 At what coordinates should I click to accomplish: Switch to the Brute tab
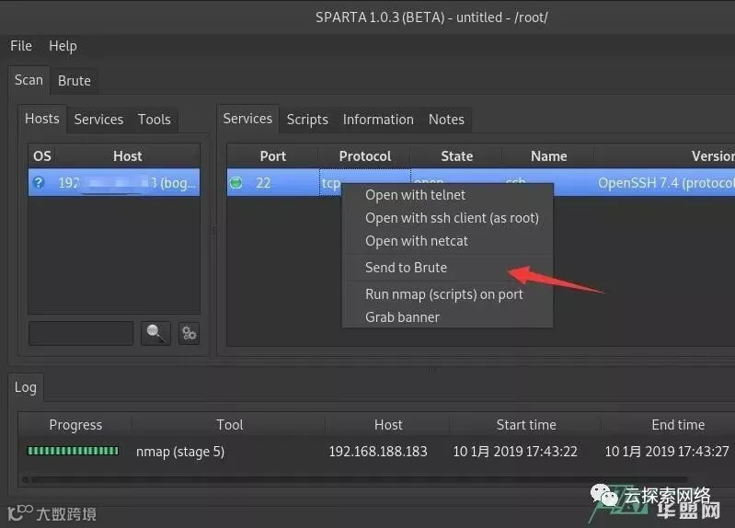click(75, 81)
